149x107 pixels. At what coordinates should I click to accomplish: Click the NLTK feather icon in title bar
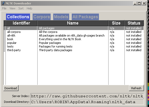click(x=3, y=3)
